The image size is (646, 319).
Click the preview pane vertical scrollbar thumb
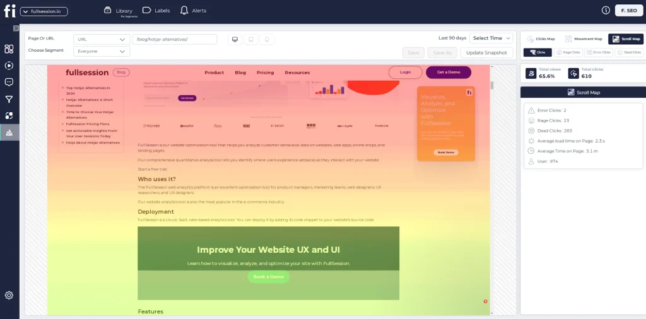pyautogui.click(x=492, y=85)
